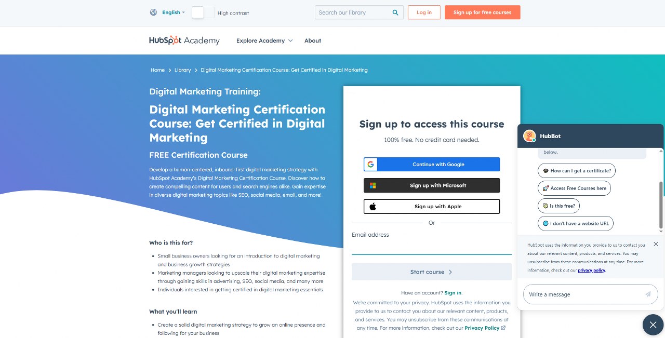Click Sign up with Apple button
The image size is (665, 338).
click(x=432, y=207)
